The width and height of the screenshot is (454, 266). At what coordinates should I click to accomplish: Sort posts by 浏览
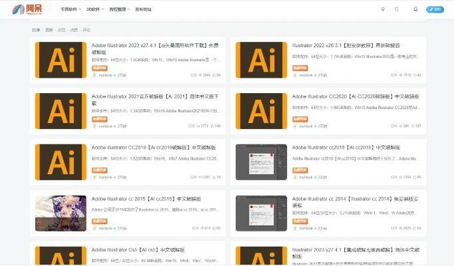(61, 30)
